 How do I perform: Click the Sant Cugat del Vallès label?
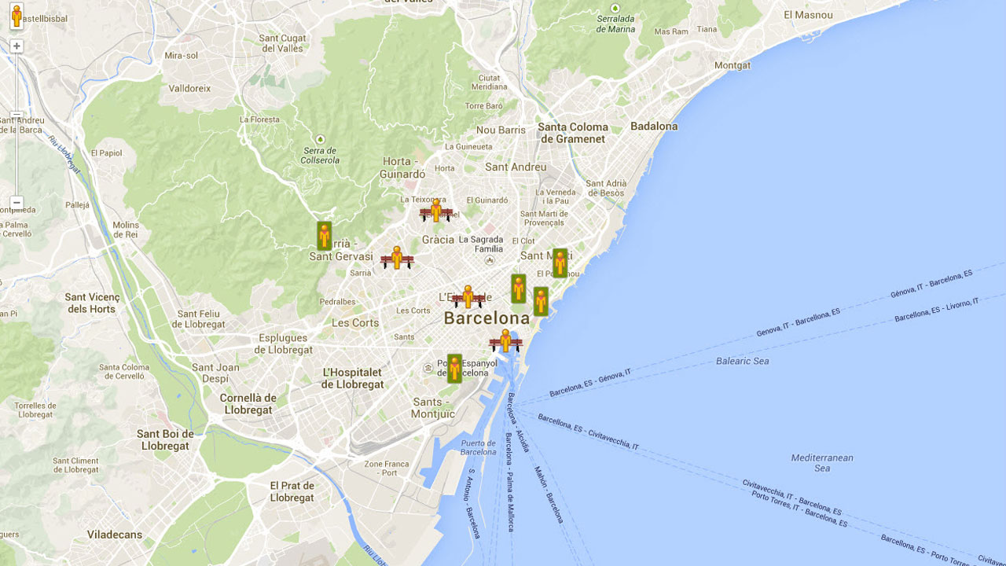[x=281, y=43]
